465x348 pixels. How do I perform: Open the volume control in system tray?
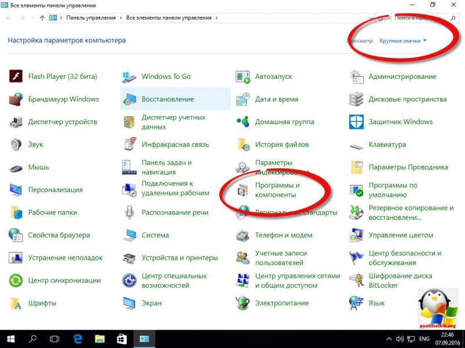[400, 339]
